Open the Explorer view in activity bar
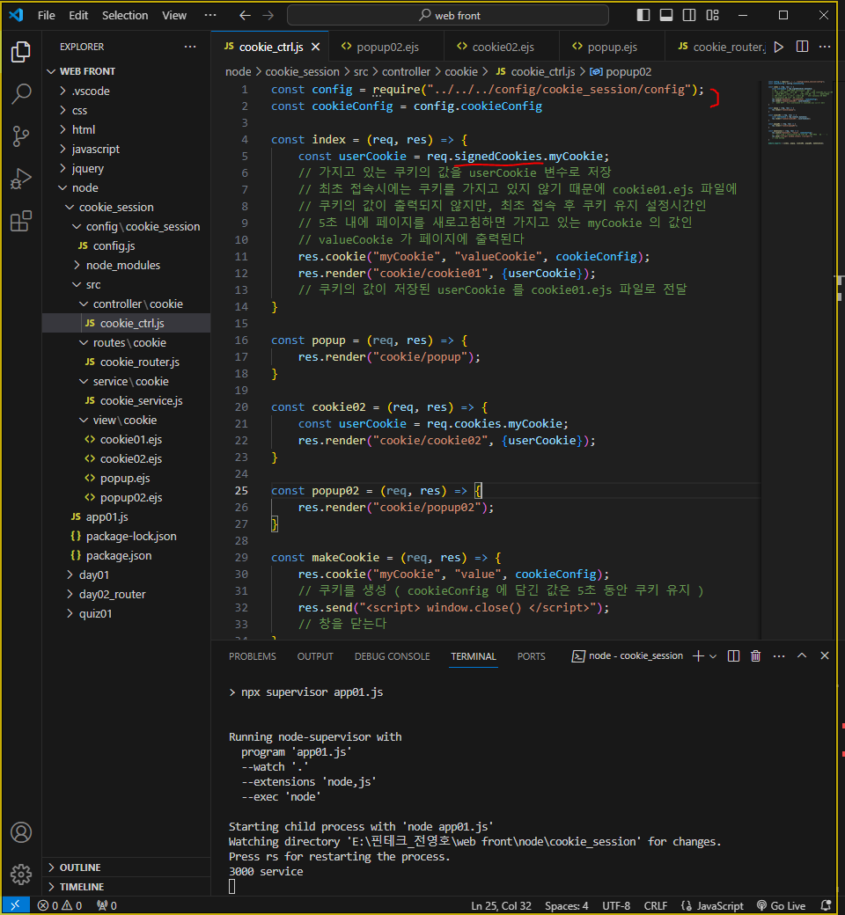Image resolution: width=845 pixels, height=915 pixels. 21,52
